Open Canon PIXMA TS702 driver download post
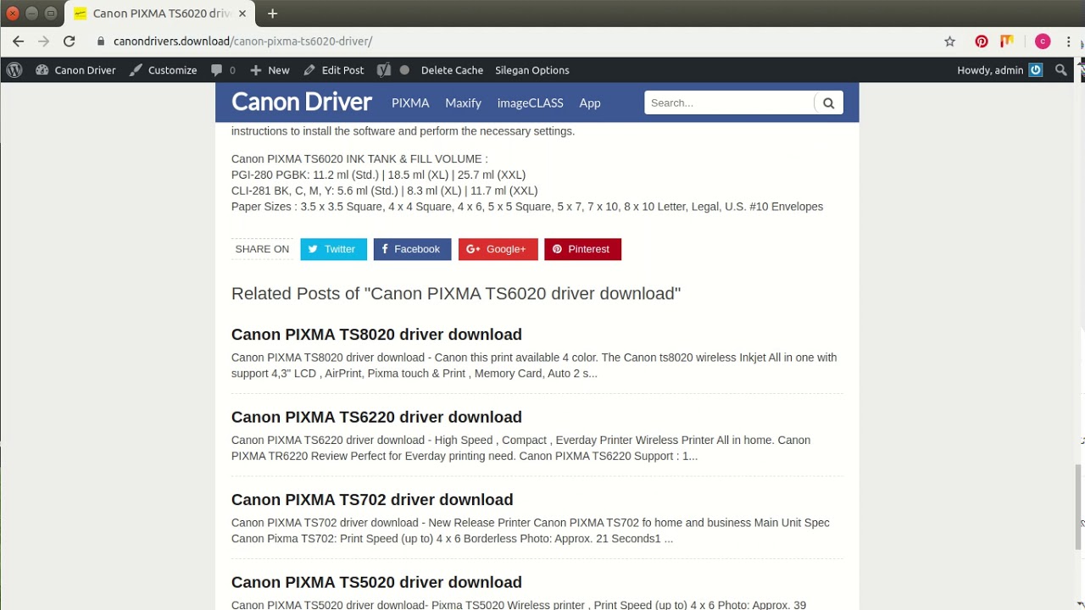1085x610 pixels. (372, 500)
